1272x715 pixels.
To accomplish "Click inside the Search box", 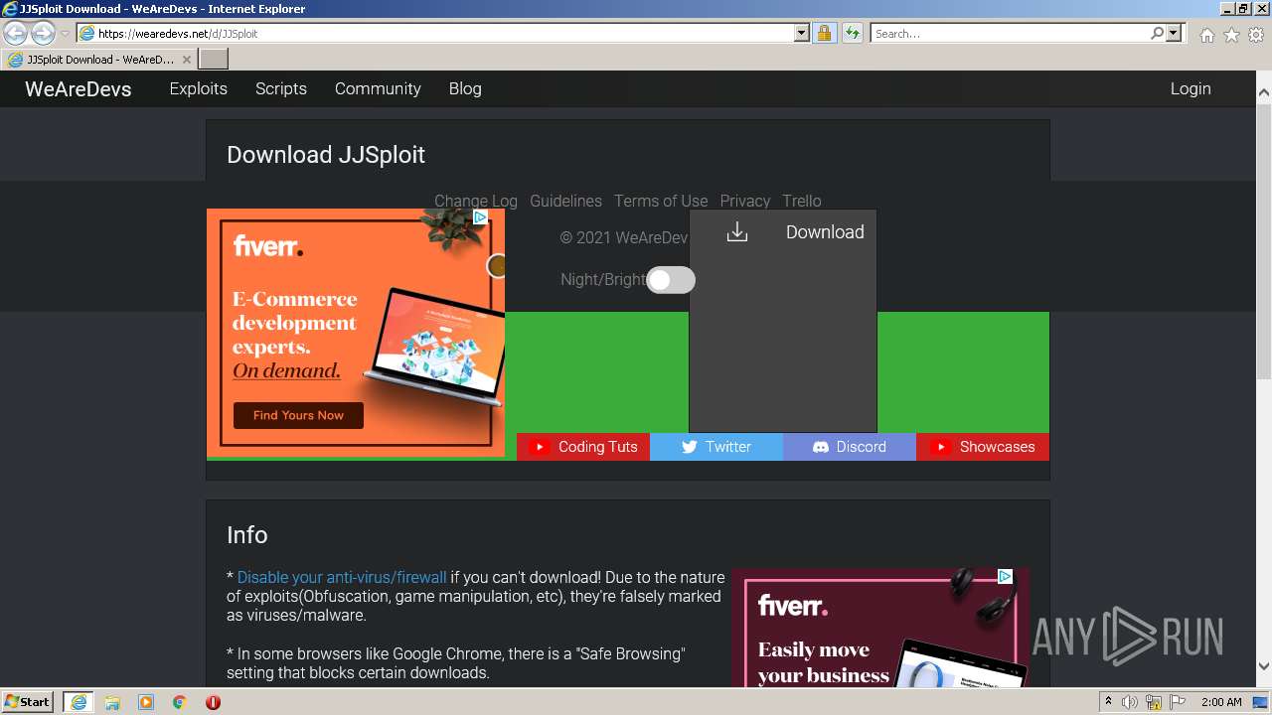I will (x=1010, y=33).
